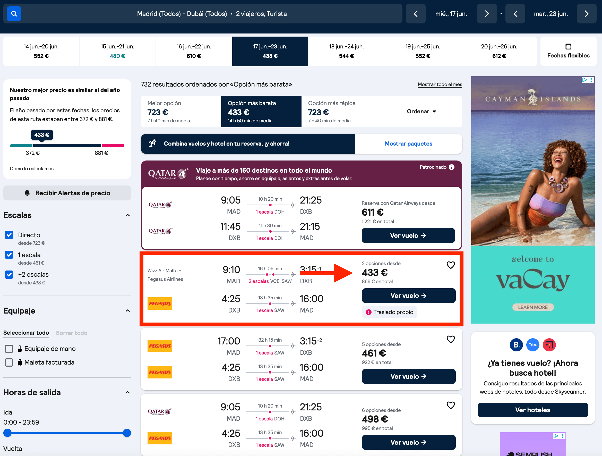Viewport: 602px width, 456px height.
Task: Go to previous return date before mar., 23 jun.
Action: pyautogui.click(x=515, y=14)
